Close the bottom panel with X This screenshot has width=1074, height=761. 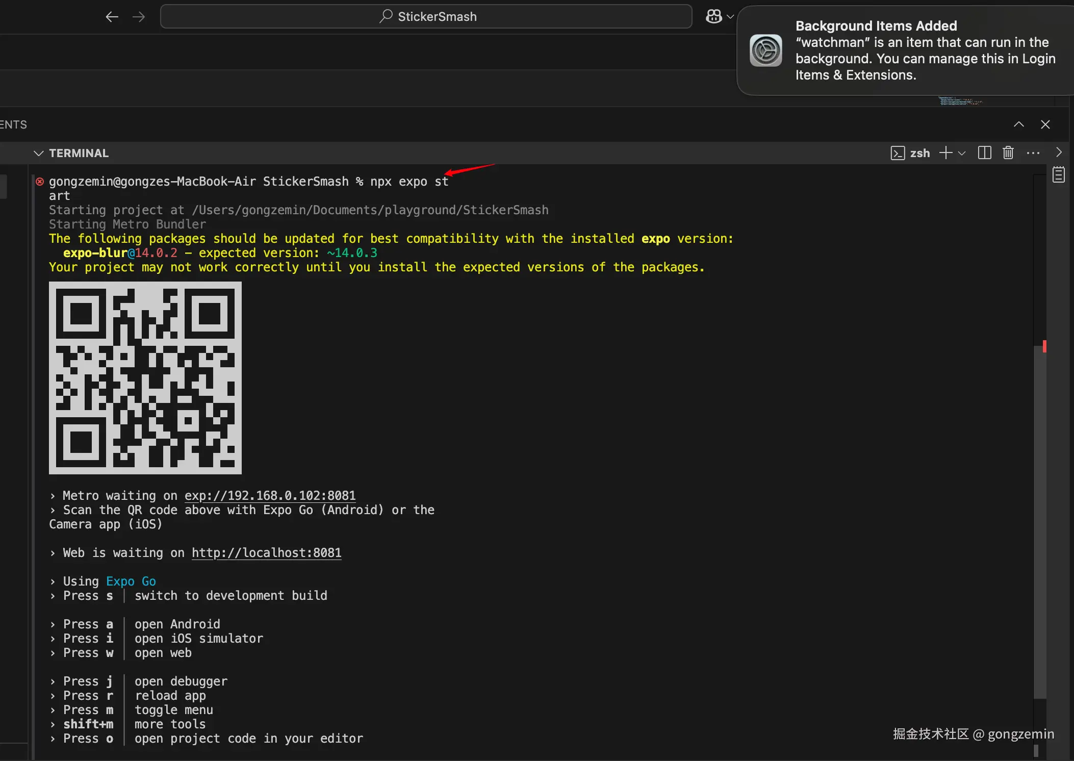click(1045, 124)
